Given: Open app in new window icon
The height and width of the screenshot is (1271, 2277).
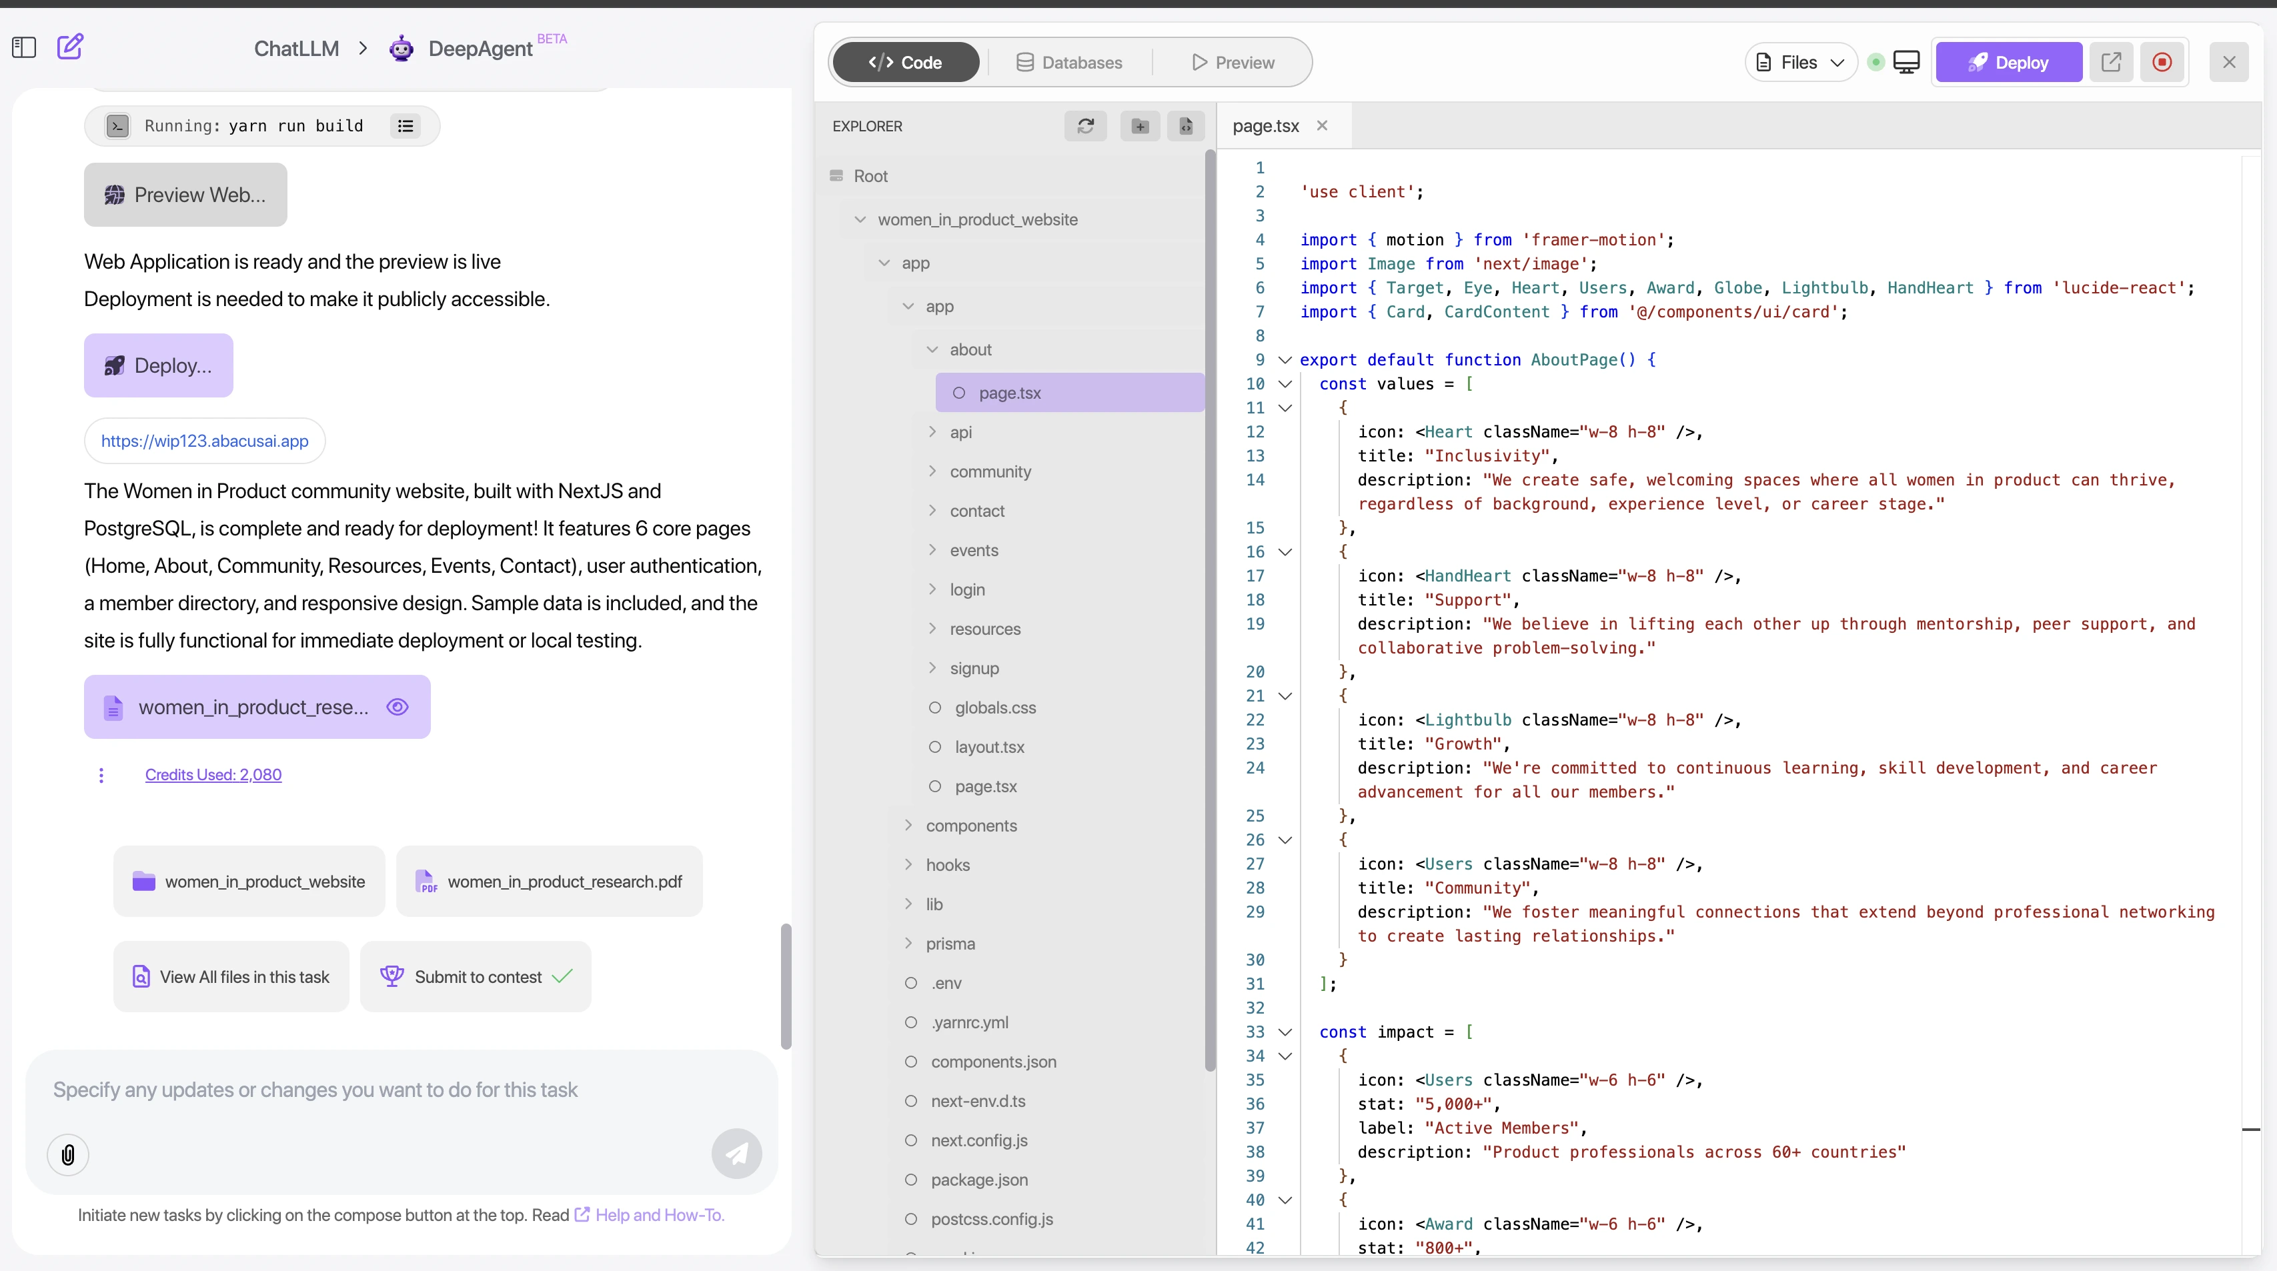Looking at the screenshot, I should [x=2111, y=62].
